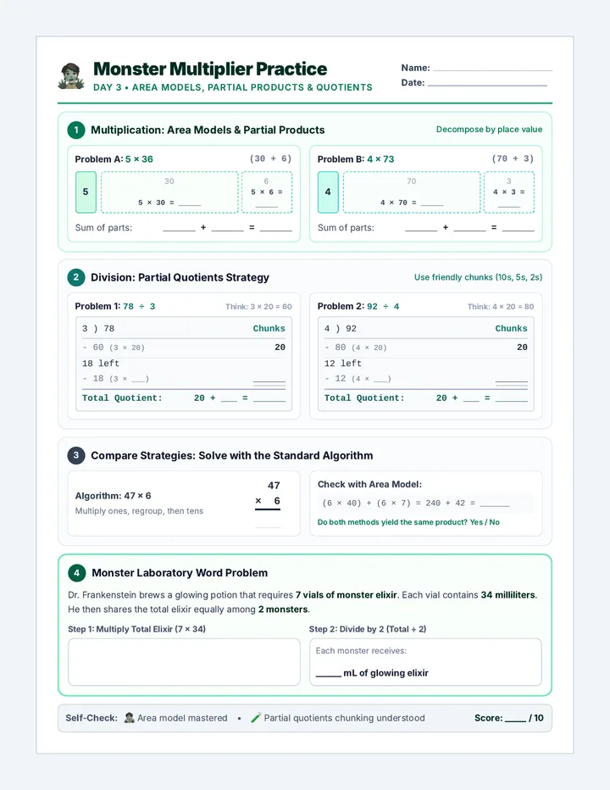
Task: Click '18 left' in Problem 1
Action: point(101,364)
